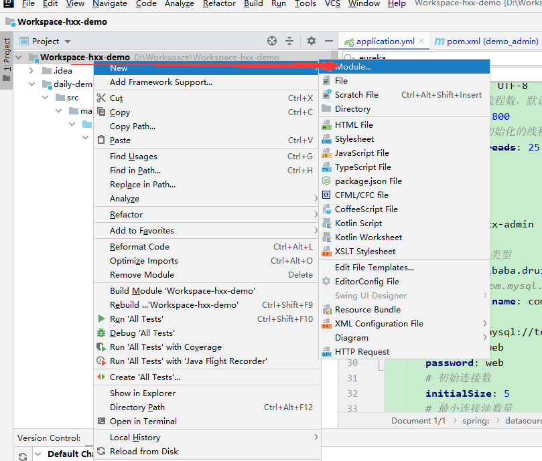Open the File menu

click(28, 3)
